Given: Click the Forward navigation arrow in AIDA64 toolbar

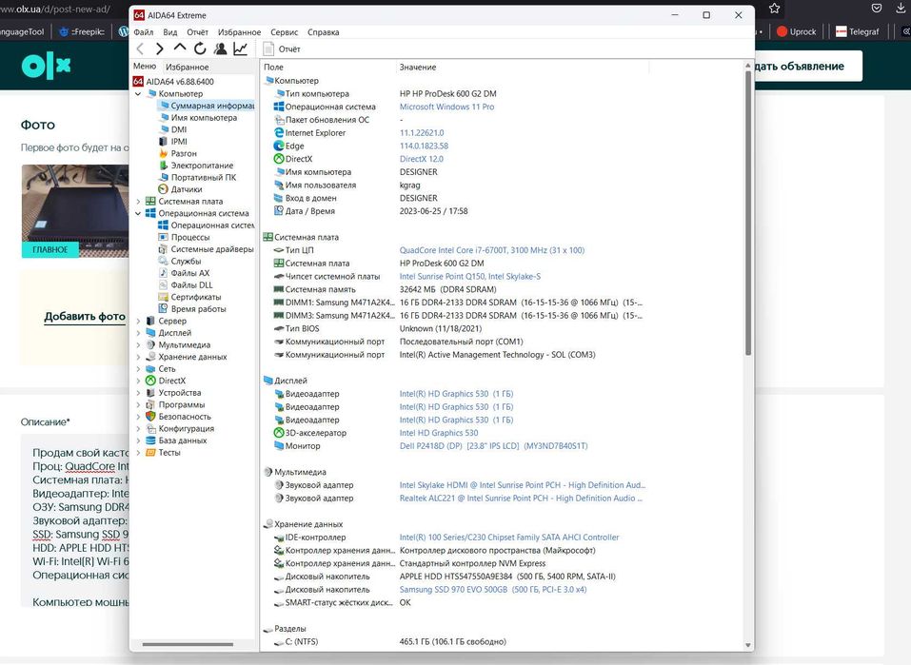Looking at the screenshot, I should pos(159,49).
